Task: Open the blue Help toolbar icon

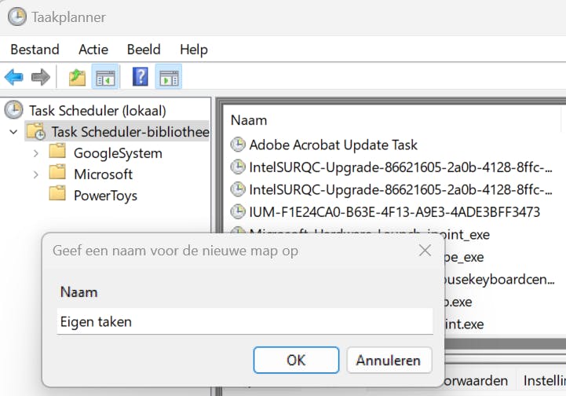Action: click(x=141, y=77)
